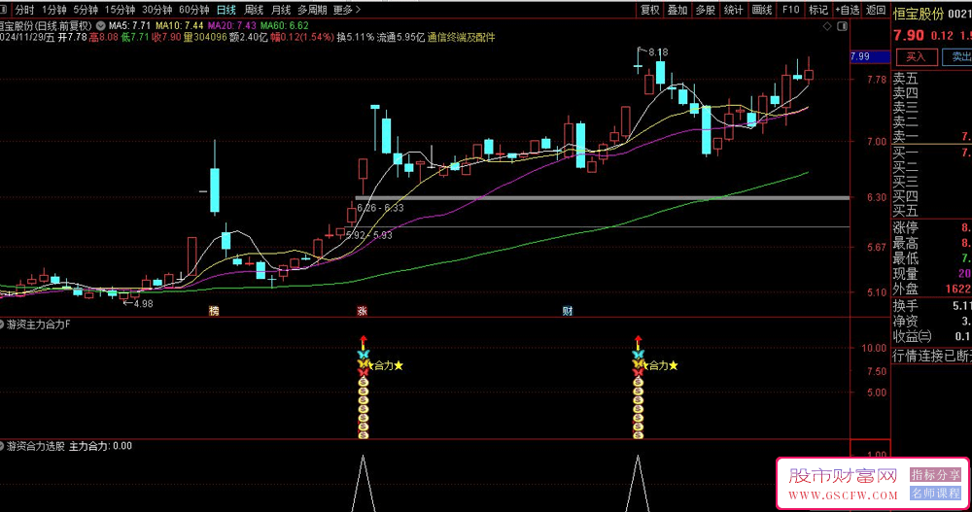Click 返回 to go back

pos(876,10)
